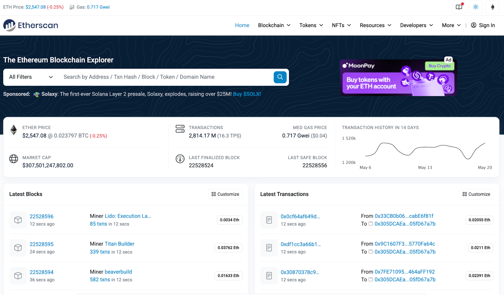The image size is (504, 295).
Task: Click contract icon beside first To address
Action: click(371, 224)
